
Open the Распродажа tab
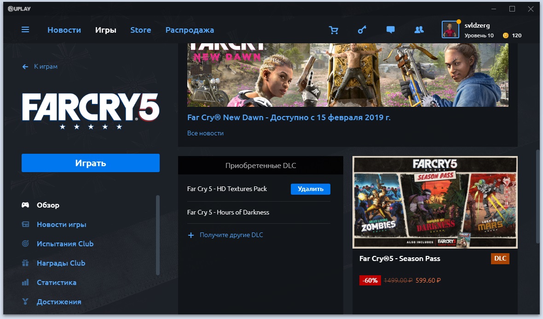[x=190, y=30]
